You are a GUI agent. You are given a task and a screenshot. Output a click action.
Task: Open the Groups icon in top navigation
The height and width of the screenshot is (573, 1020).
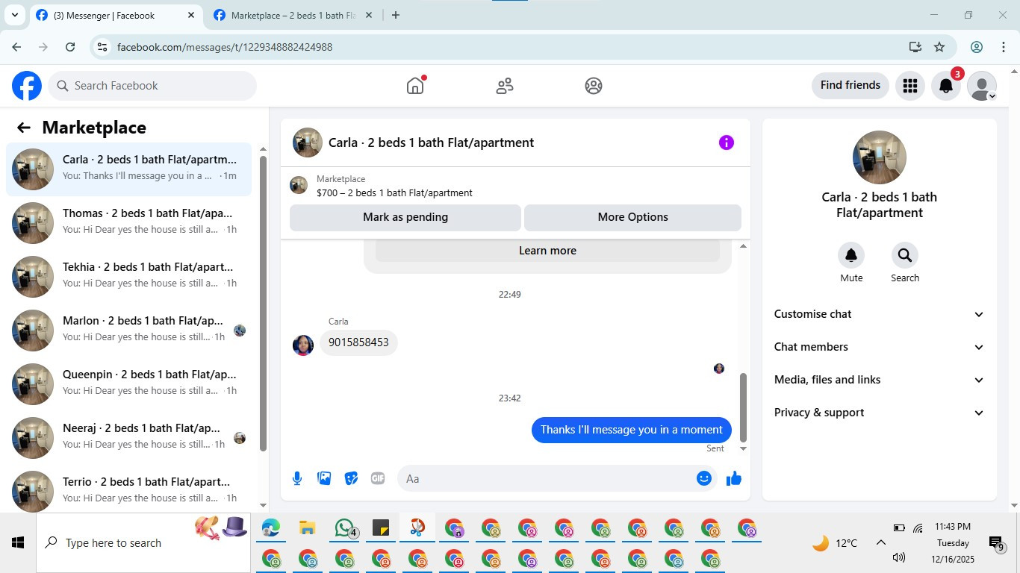point(594,86)
